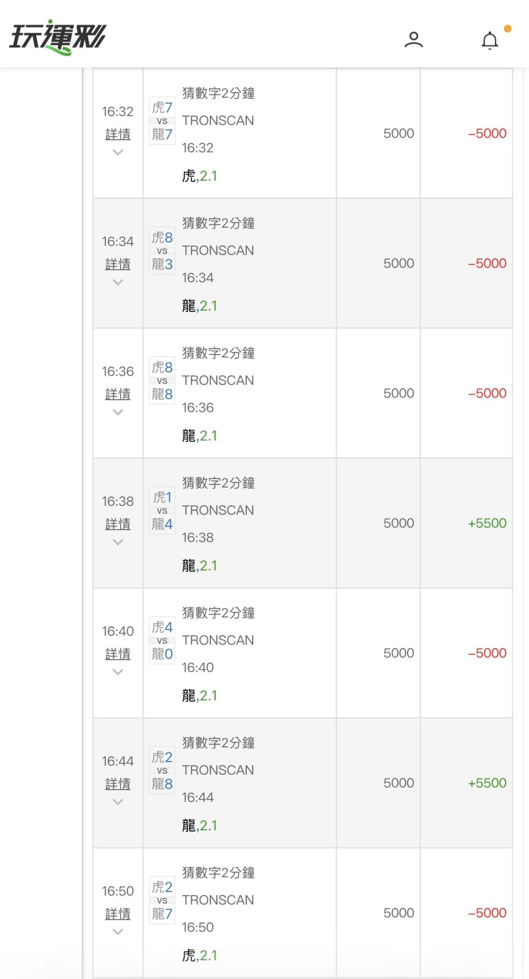
Task: Open 詳情 link for the 16:34 bet
Action: coord(118,264)
